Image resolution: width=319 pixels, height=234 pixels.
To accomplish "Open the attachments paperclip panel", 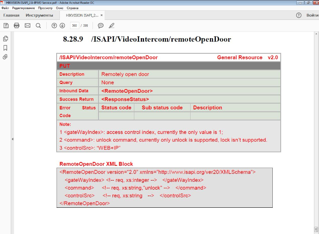I will pos(5,57).
